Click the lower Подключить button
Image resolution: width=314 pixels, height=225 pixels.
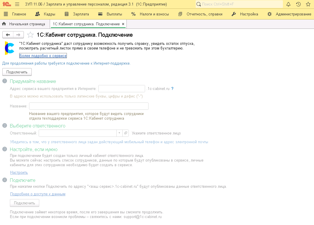tap(24, 203)
